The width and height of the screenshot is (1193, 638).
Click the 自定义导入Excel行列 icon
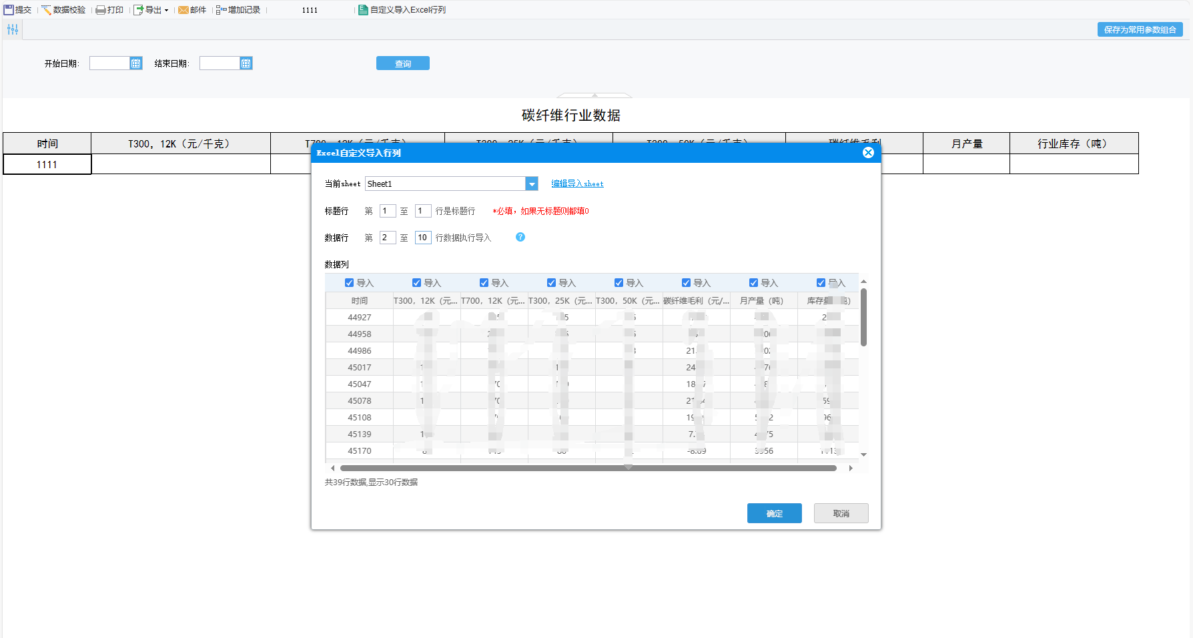[363, 10]
